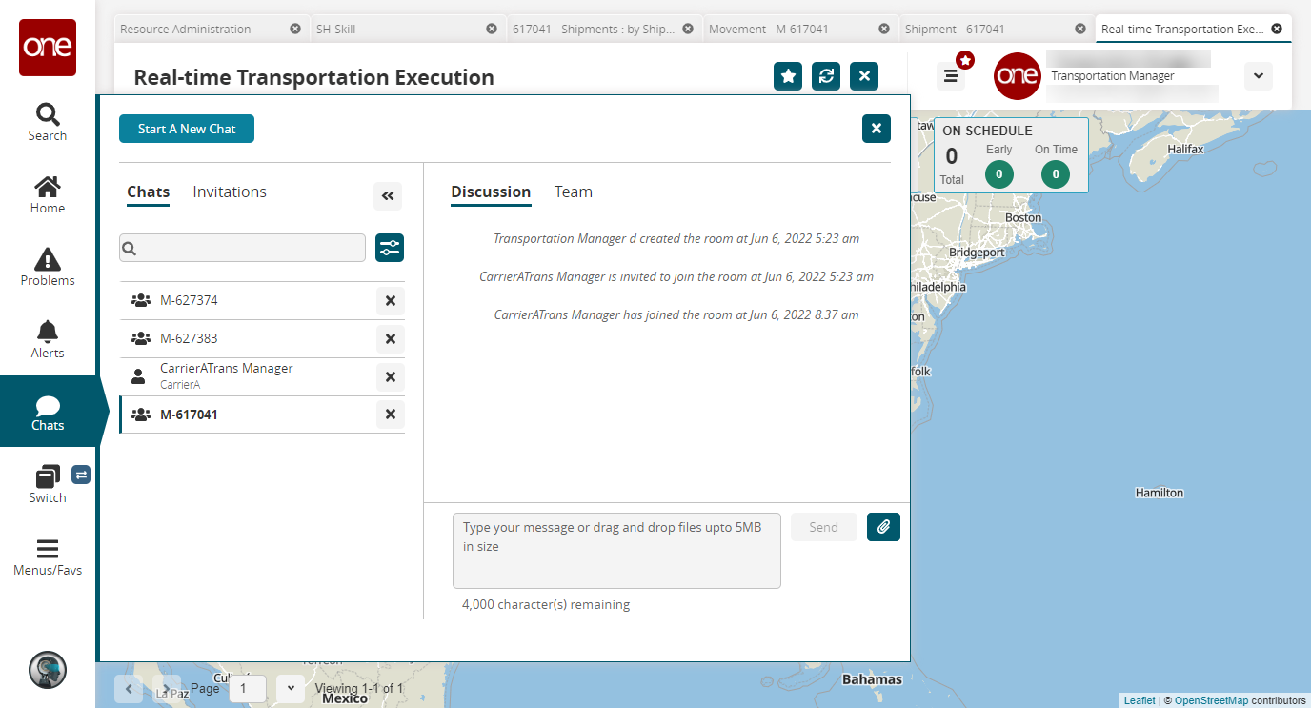Screen dimensions: 1311x708
Task: Click the favorite star icon button
Action: click(x=788, y=76)
